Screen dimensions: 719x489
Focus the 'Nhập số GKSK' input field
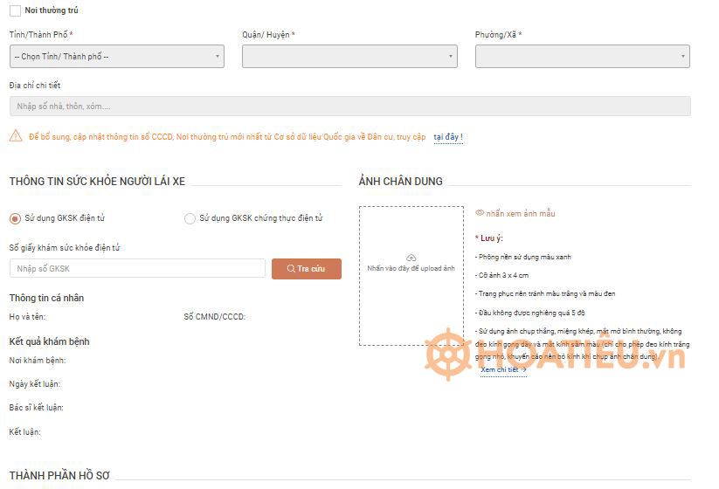(x=137, y=269)
